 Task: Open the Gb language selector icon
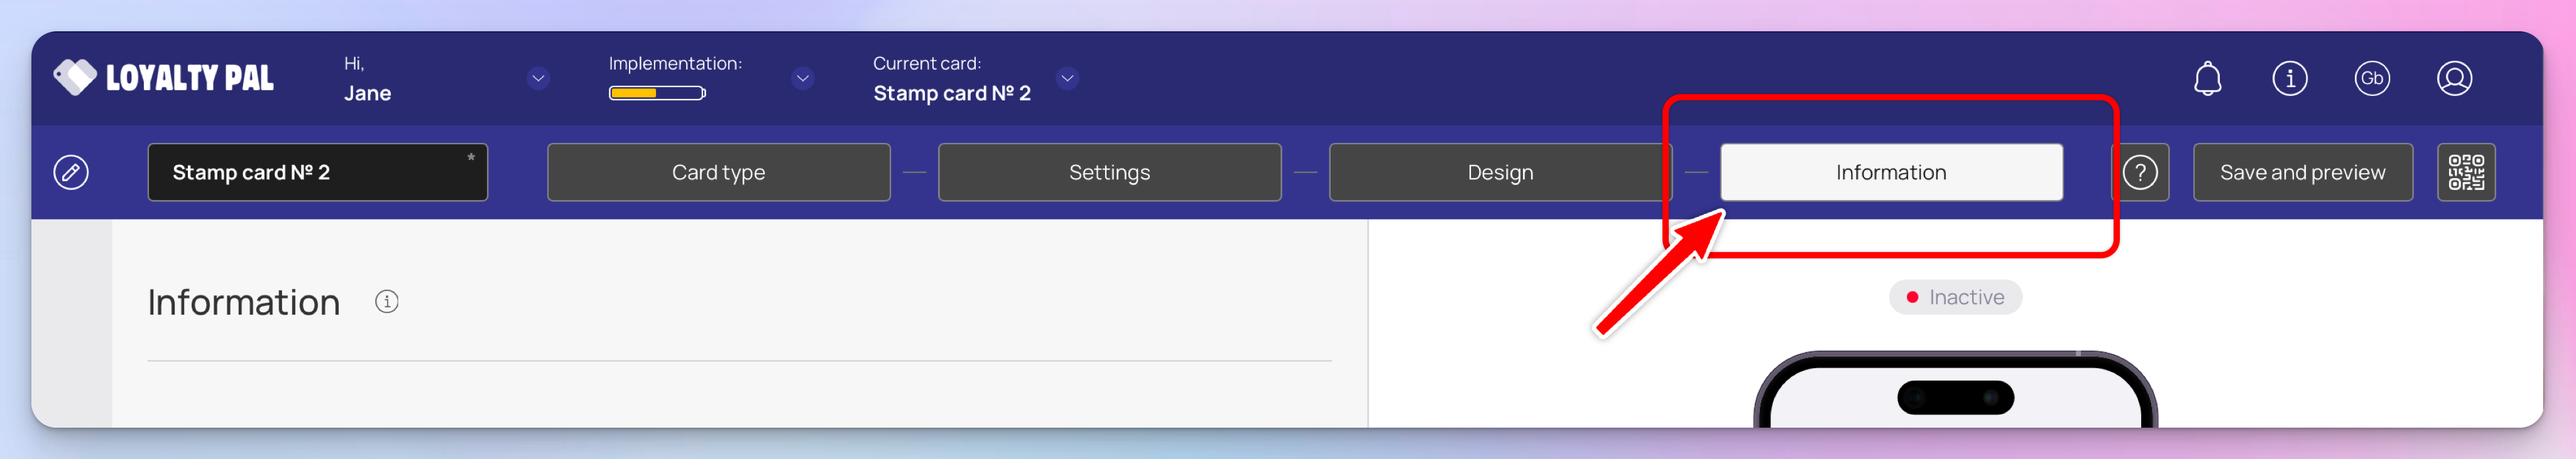point(2371,78)
